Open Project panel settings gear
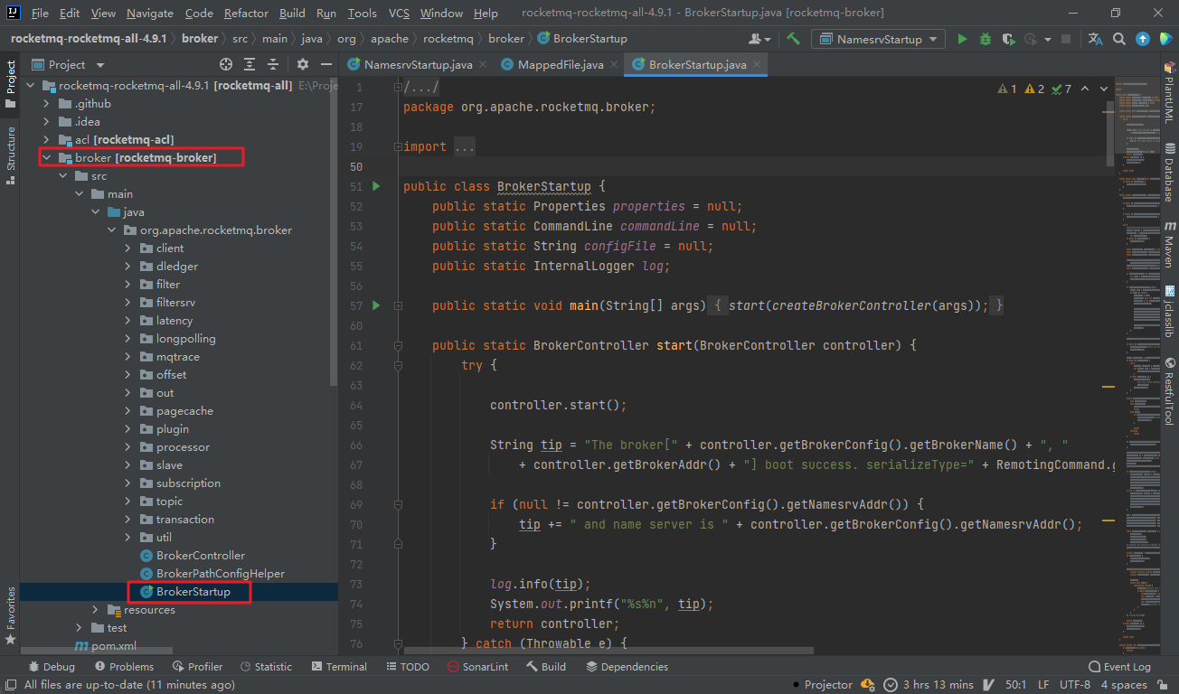The width and height of the screenshot is (1179, 694). (303, 64)
